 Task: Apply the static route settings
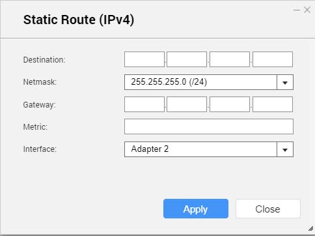click(x=196, y=209)
